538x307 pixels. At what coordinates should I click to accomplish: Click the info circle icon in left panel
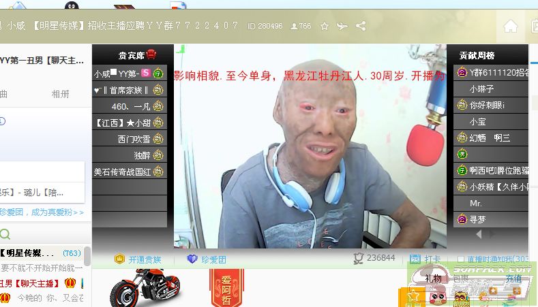pyautogui.click(x=3, y=121)
